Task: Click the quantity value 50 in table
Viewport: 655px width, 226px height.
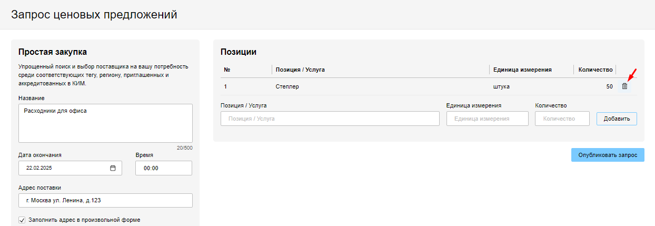Action: [609, 86]
